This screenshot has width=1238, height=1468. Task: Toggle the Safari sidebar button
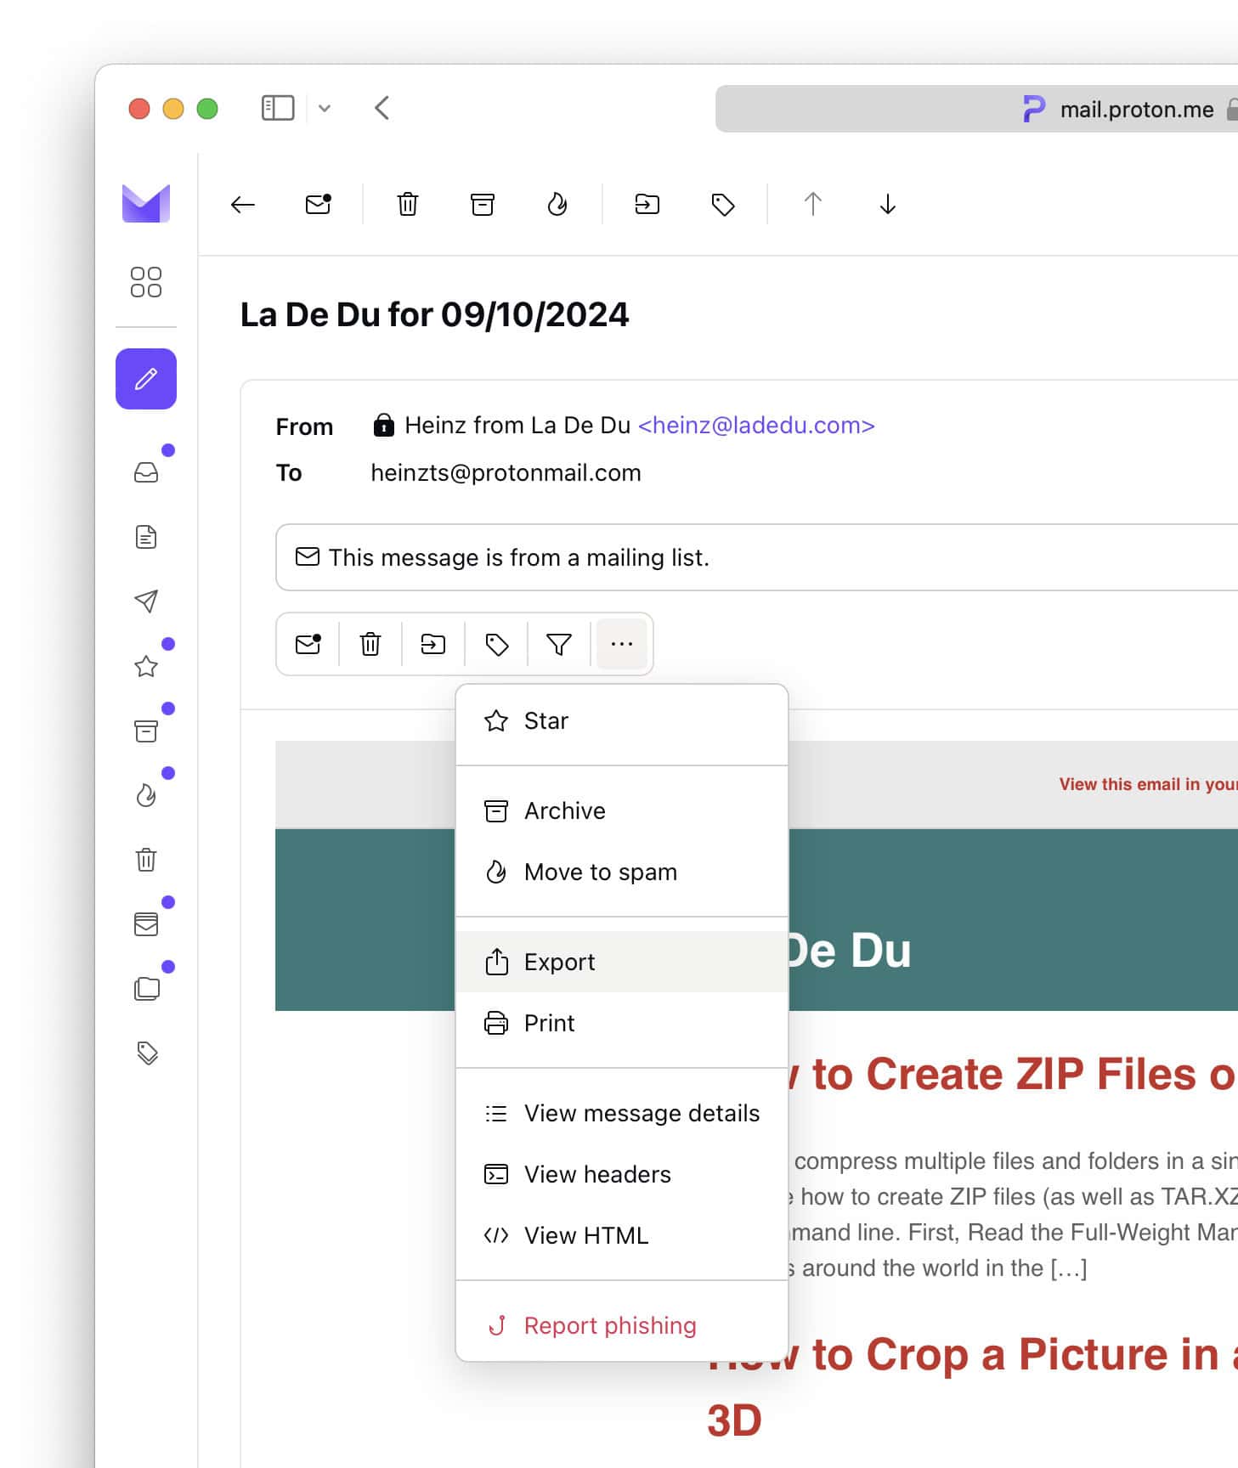278,108
